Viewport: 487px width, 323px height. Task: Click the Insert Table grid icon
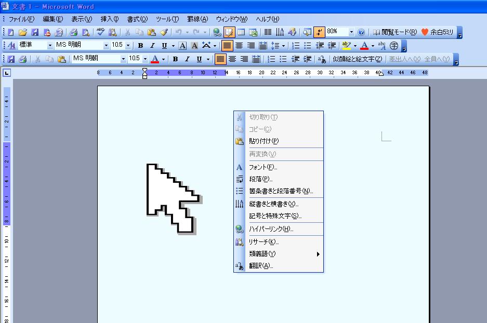click(241, 32)
